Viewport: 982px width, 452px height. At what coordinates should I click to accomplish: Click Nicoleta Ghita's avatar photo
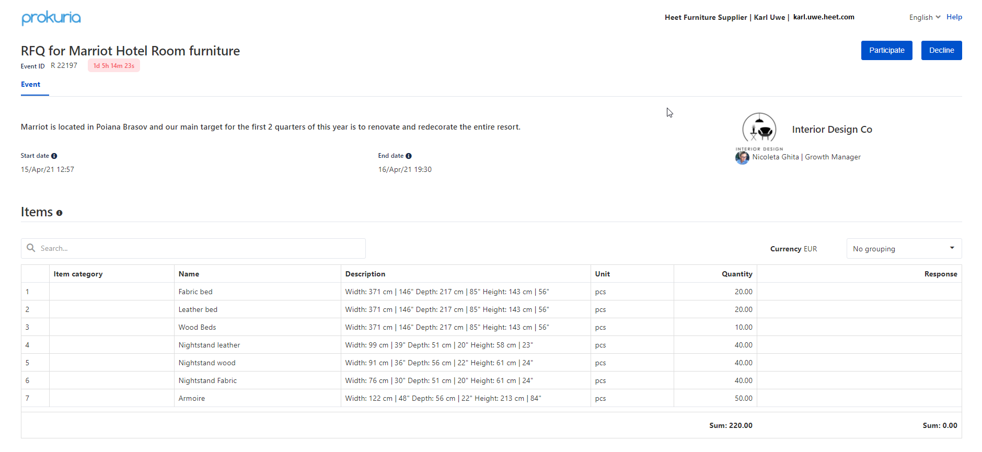tap(742, 157)
